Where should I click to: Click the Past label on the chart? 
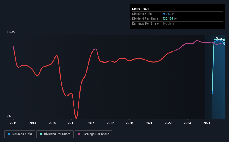coord(219,39)
